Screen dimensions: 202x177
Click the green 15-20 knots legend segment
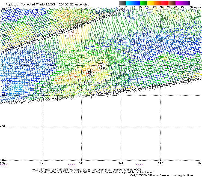[144, 3]
